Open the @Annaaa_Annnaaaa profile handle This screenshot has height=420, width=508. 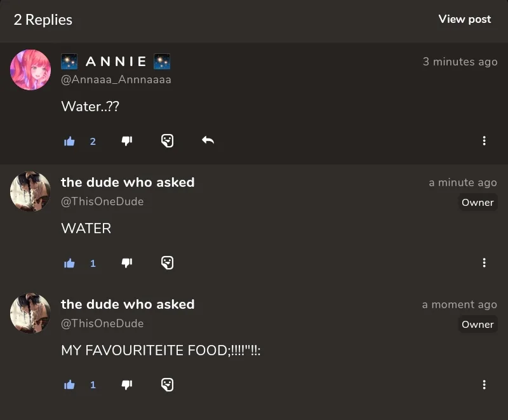116,79
